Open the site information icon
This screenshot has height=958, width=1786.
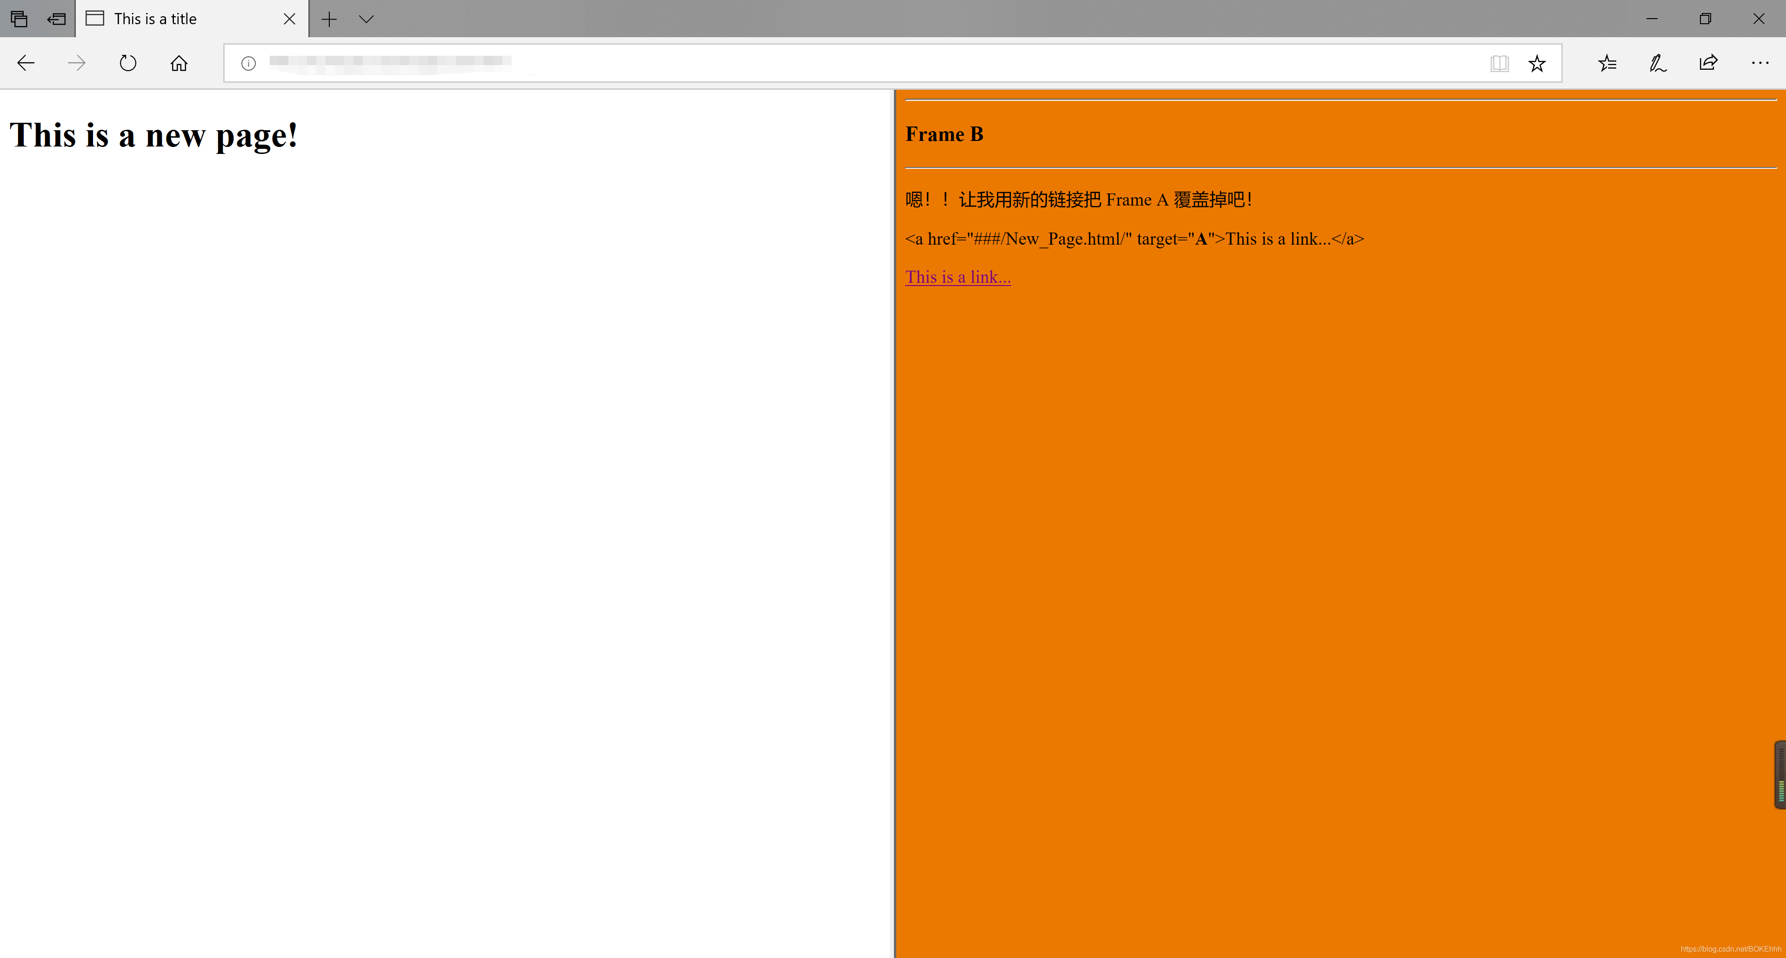coord(248,63)
